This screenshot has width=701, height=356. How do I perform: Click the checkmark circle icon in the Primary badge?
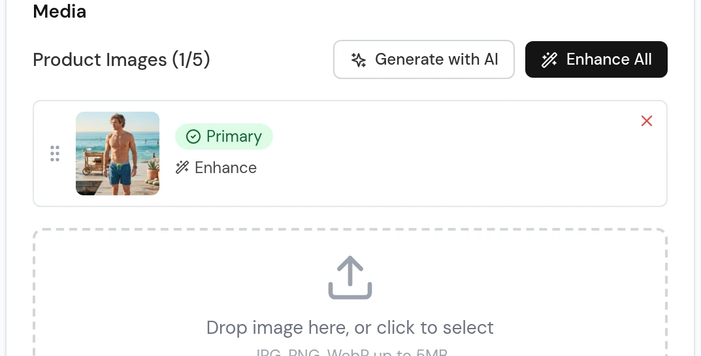[193, 137]
